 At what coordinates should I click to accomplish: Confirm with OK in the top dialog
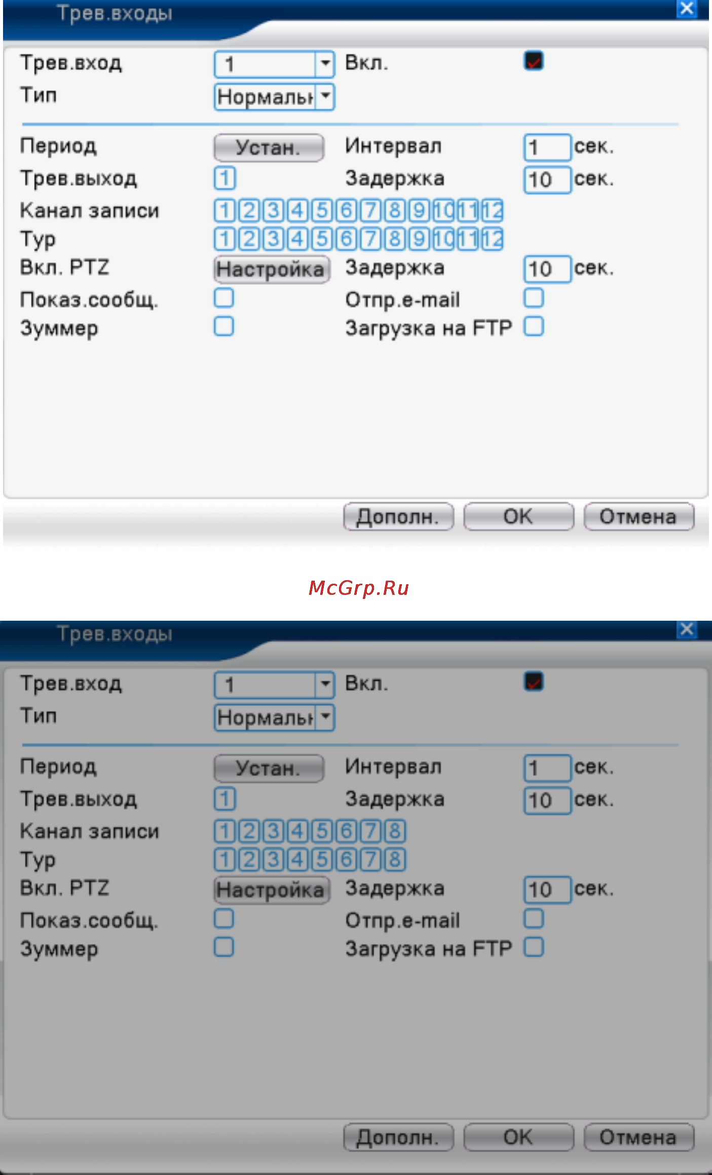coord(518,517)
